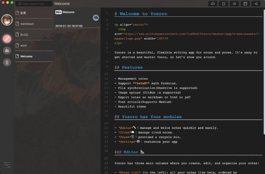Click the export note icon in toolbar

coord(224,4)
